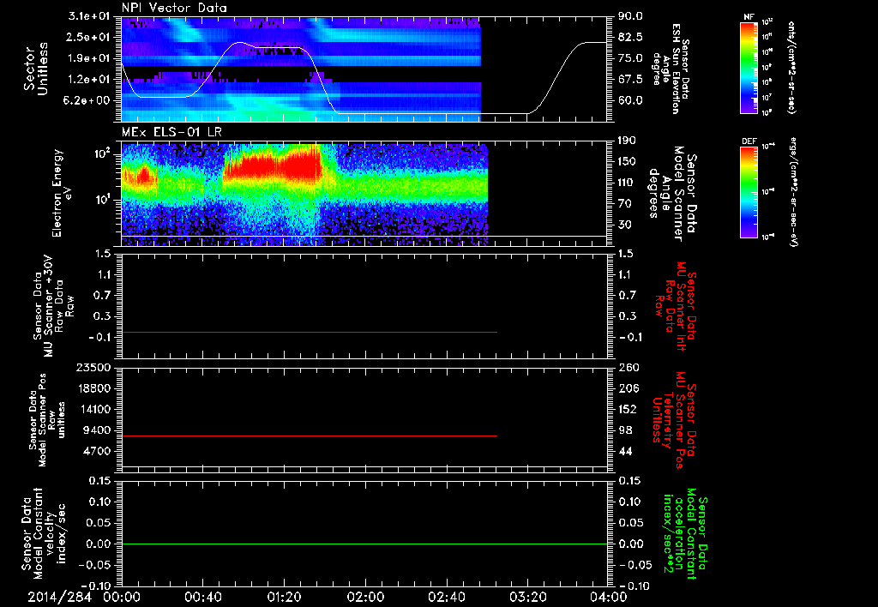Viewport: 878px width, 607px height.
Task: Click the "Electron Energy eV" axis title
Action: coord(63,193)
